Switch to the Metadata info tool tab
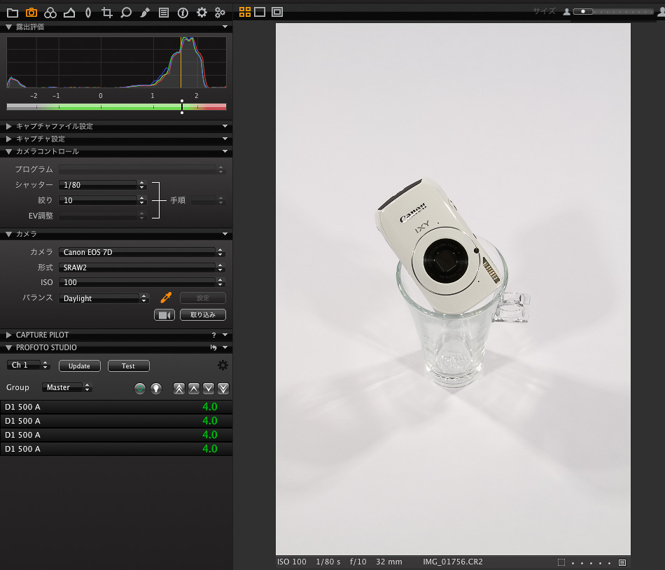Viewport: 665px width, 570px height. pyautogui.click(x=183, y=13)
